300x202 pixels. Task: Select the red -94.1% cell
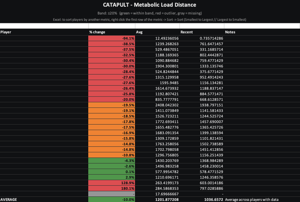pos(112,38)
